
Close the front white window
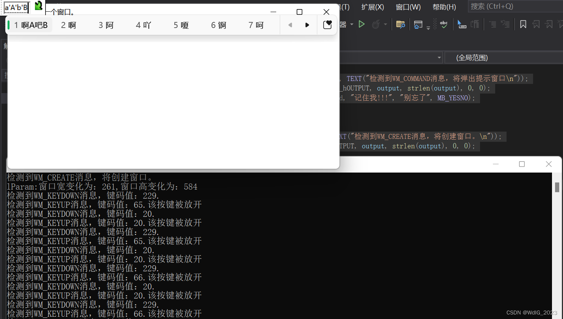click(x=326, y=12)
